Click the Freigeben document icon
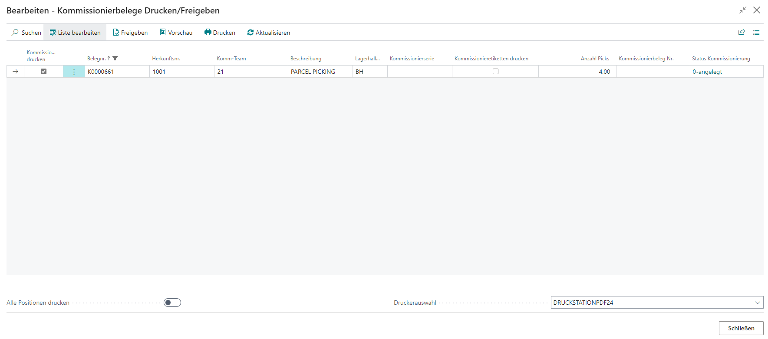 [116, 33]
